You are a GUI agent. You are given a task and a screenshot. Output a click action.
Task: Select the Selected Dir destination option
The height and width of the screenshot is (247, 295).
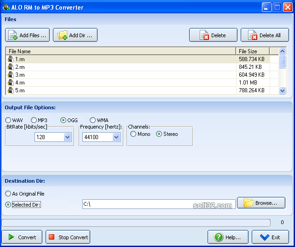click(8, 204)
